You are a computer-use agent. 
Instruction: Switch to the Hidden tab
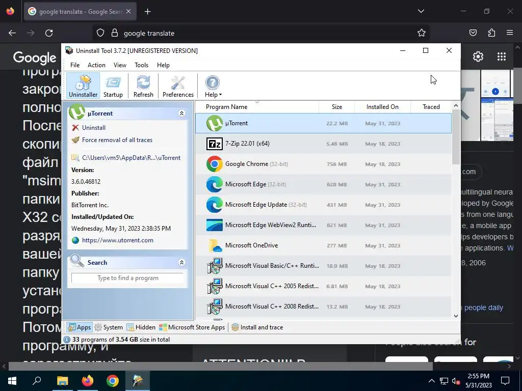[x=141, y=327]
